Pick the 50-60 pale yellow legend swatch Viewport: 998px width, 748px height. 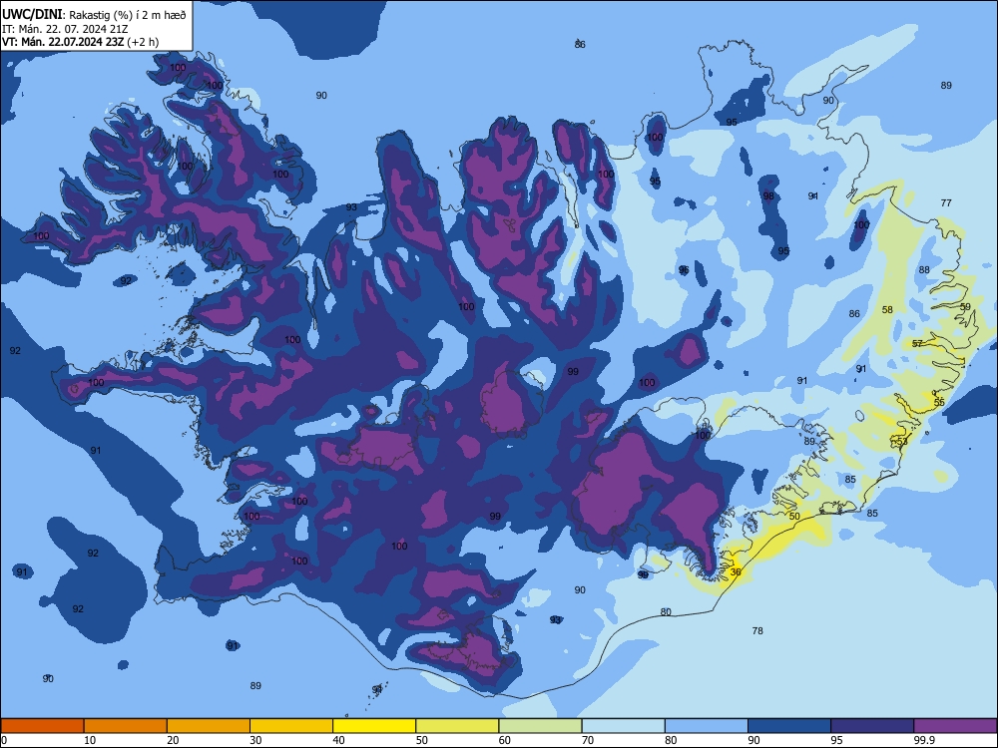[457, 726]
